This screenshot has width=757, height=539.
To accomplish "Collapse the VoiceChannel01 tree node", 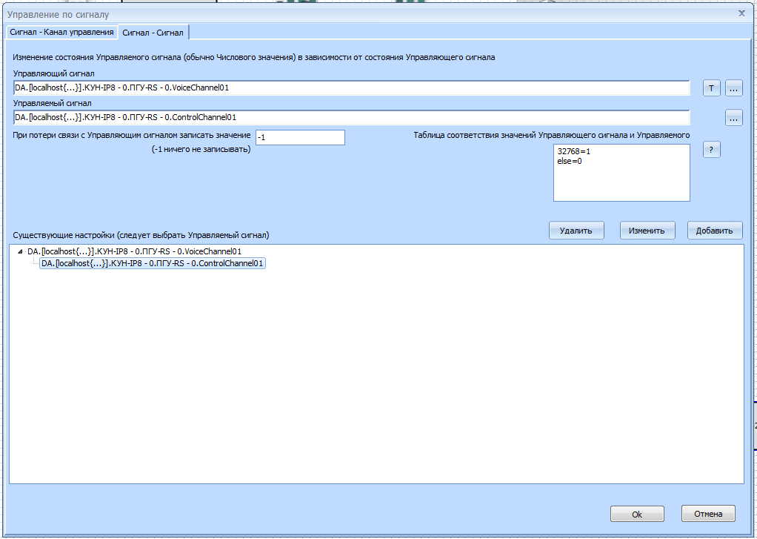I will point(20,252).
